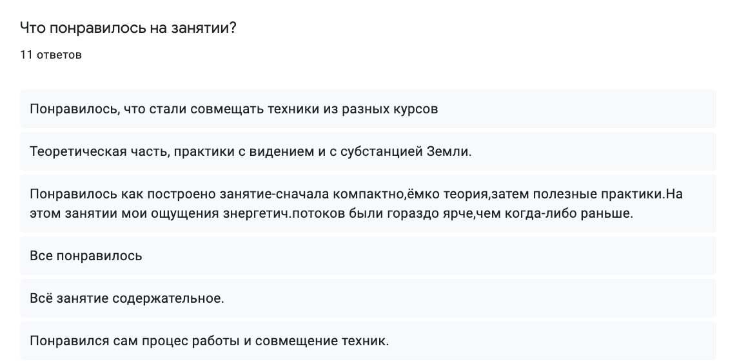
Task: Select the answer about совмещать техники из разных курсов
Action: pos(368,109)
